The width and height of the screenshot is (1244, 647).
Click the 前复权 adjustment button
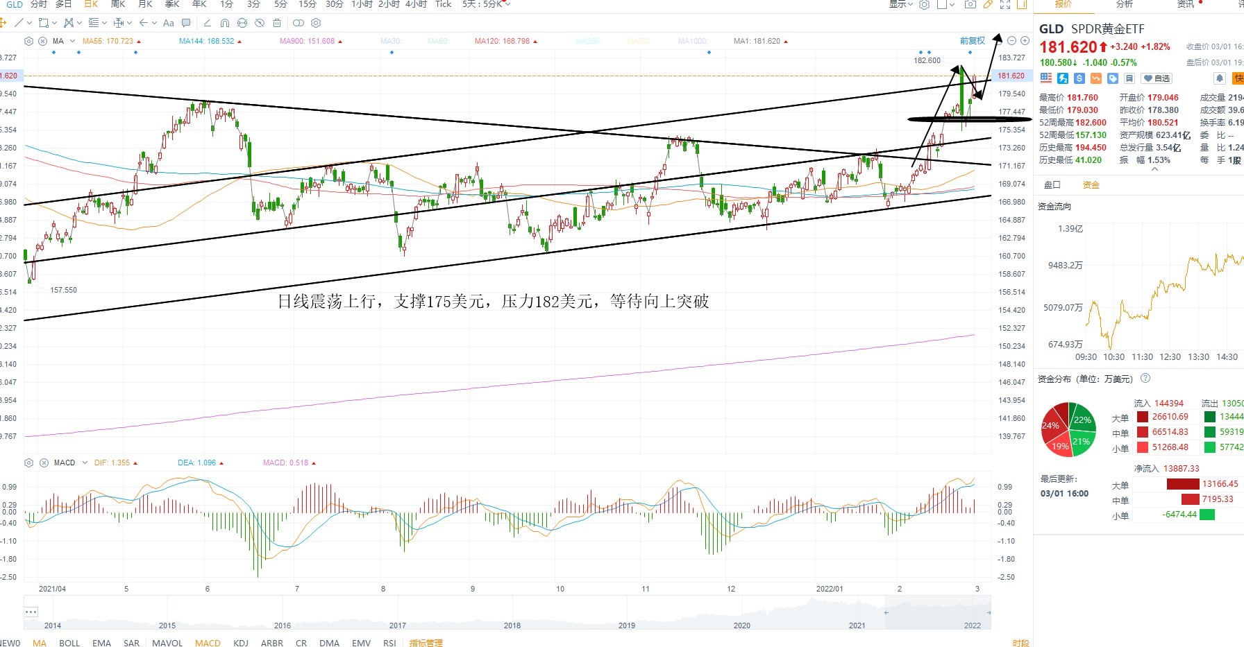(973, 41)
